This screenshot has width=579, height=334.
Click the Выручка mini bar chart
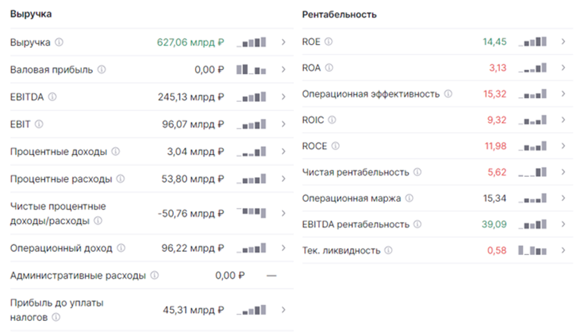click(251, 42)
